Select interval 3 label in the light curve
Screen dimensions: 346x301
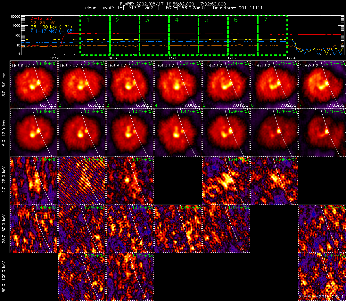tap(147, 20)
